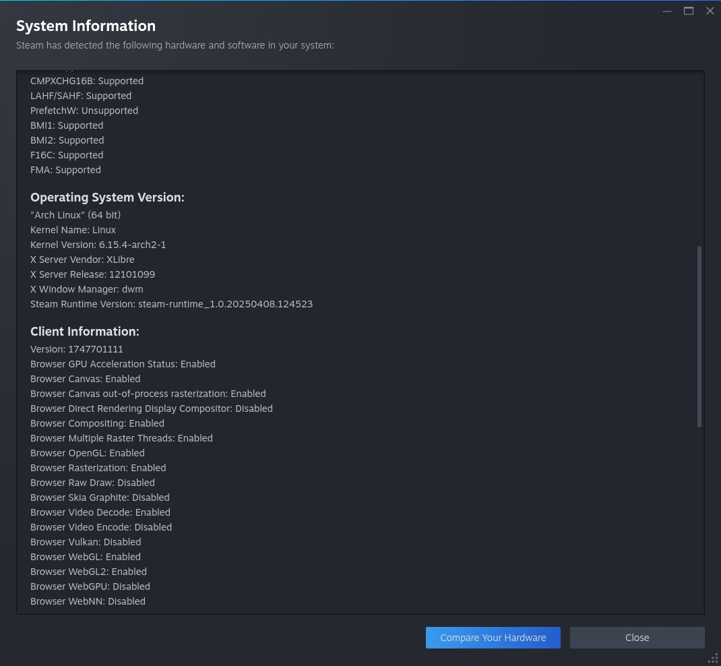Screen dimensions: 721x666
Task: Select the 'Browser Compositing: Enabled' line
Action: 97,423
